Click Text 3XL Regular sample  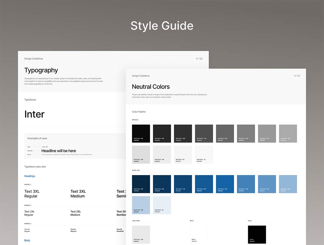(x=32, y=194)
